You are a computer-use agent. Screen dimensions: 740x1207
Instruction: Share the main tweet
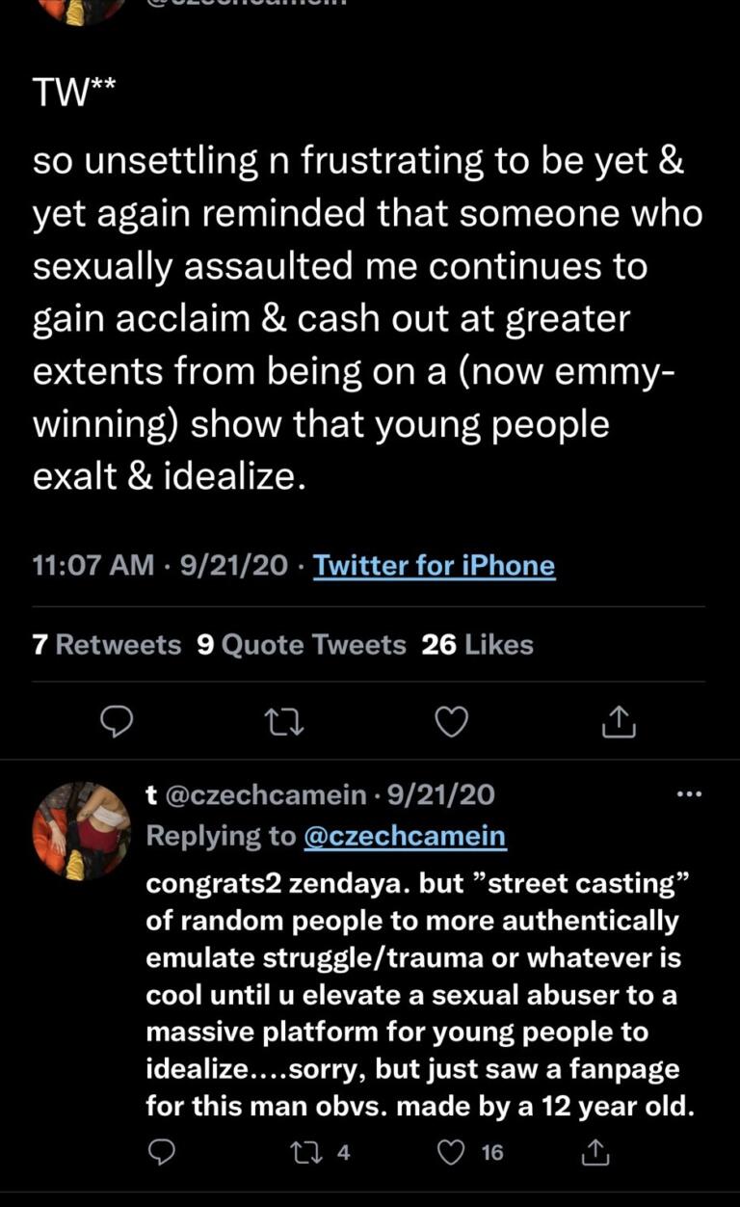point(620,722)
